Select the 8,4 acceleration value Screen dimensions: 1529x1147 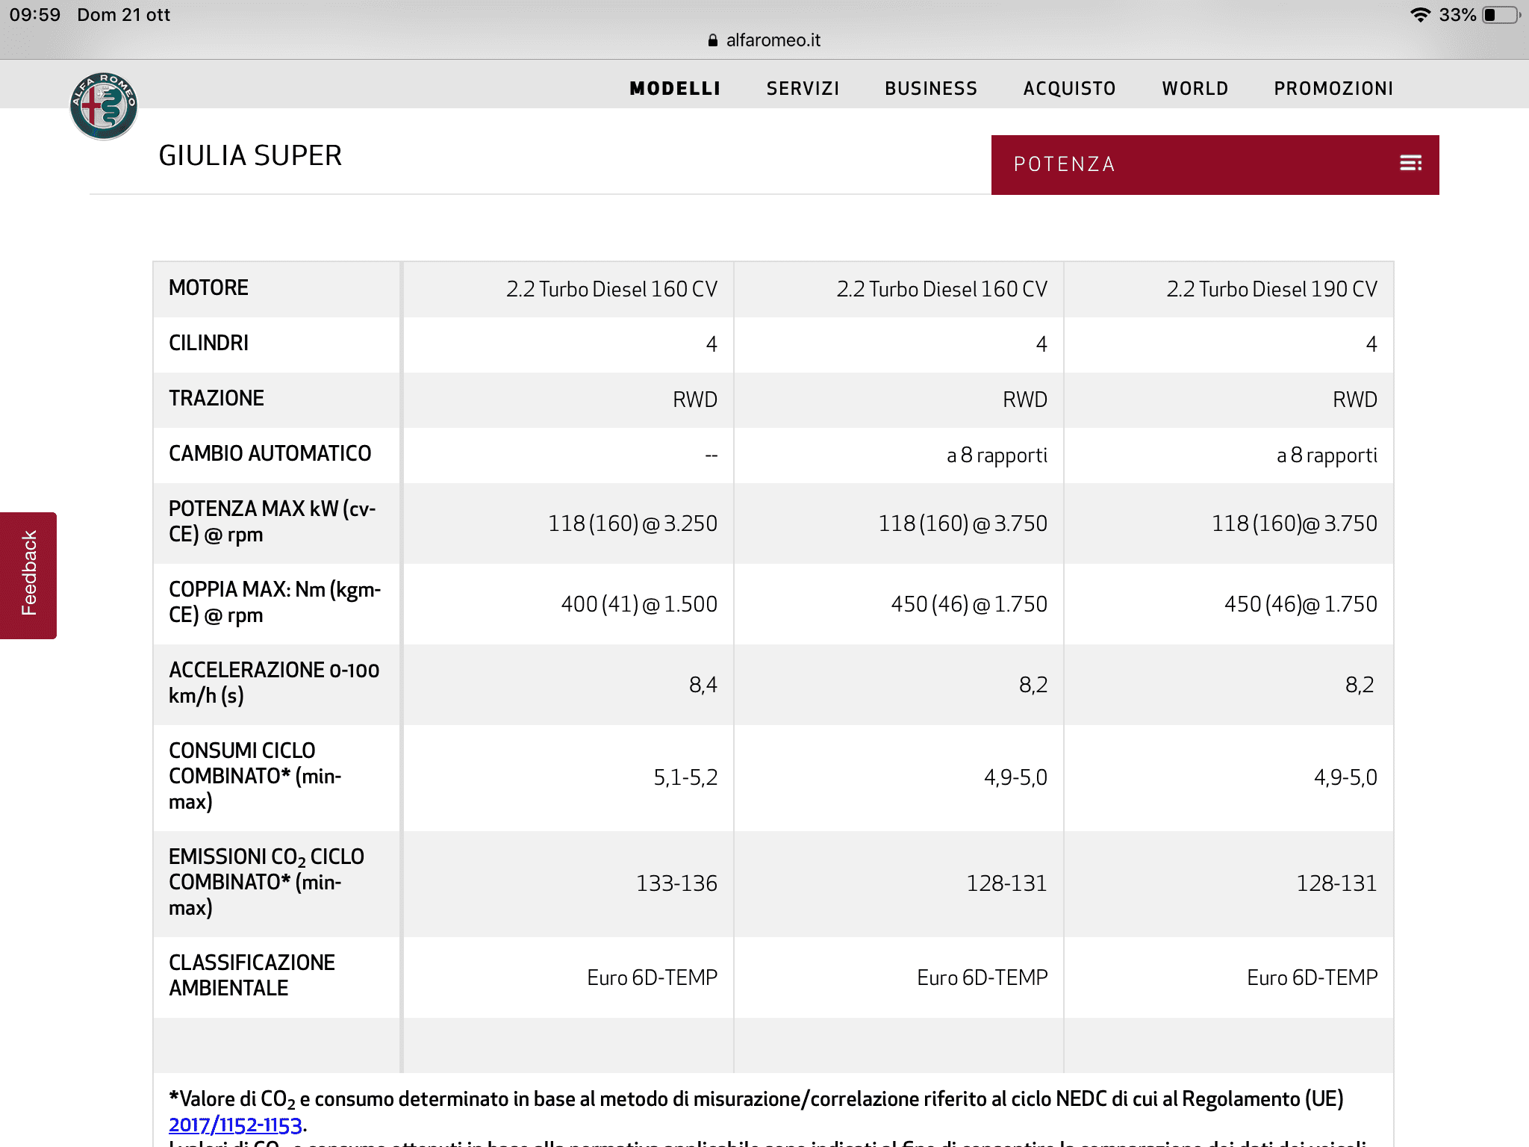[x=703, y=685]
